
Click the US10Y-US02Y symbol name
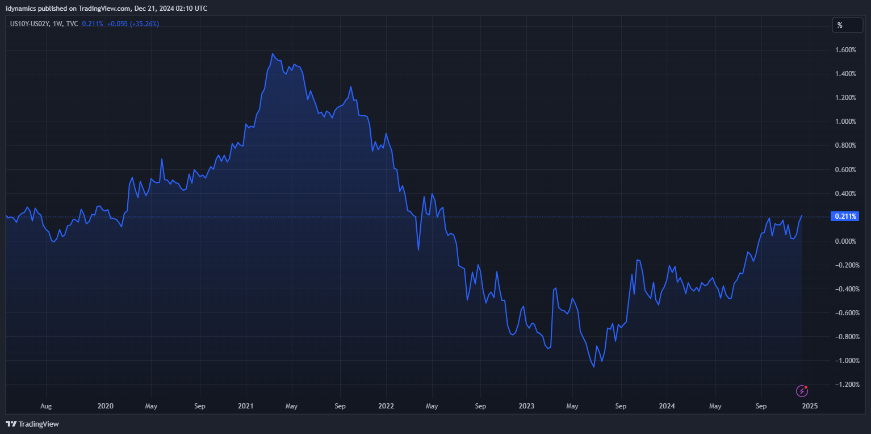30,24
